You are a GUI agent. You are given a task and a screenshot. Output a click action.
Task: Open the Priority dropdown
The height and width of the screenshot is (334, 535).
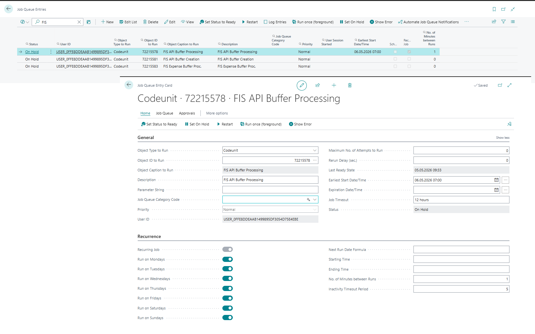coord(315,210)
